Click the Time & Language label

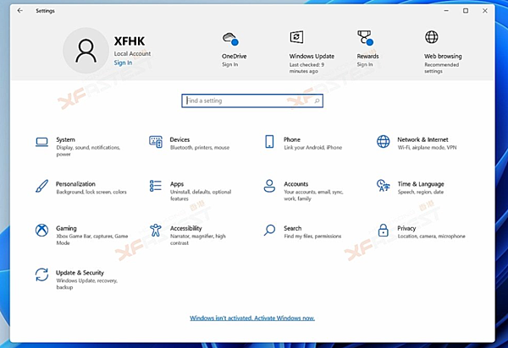pos(421,184)
